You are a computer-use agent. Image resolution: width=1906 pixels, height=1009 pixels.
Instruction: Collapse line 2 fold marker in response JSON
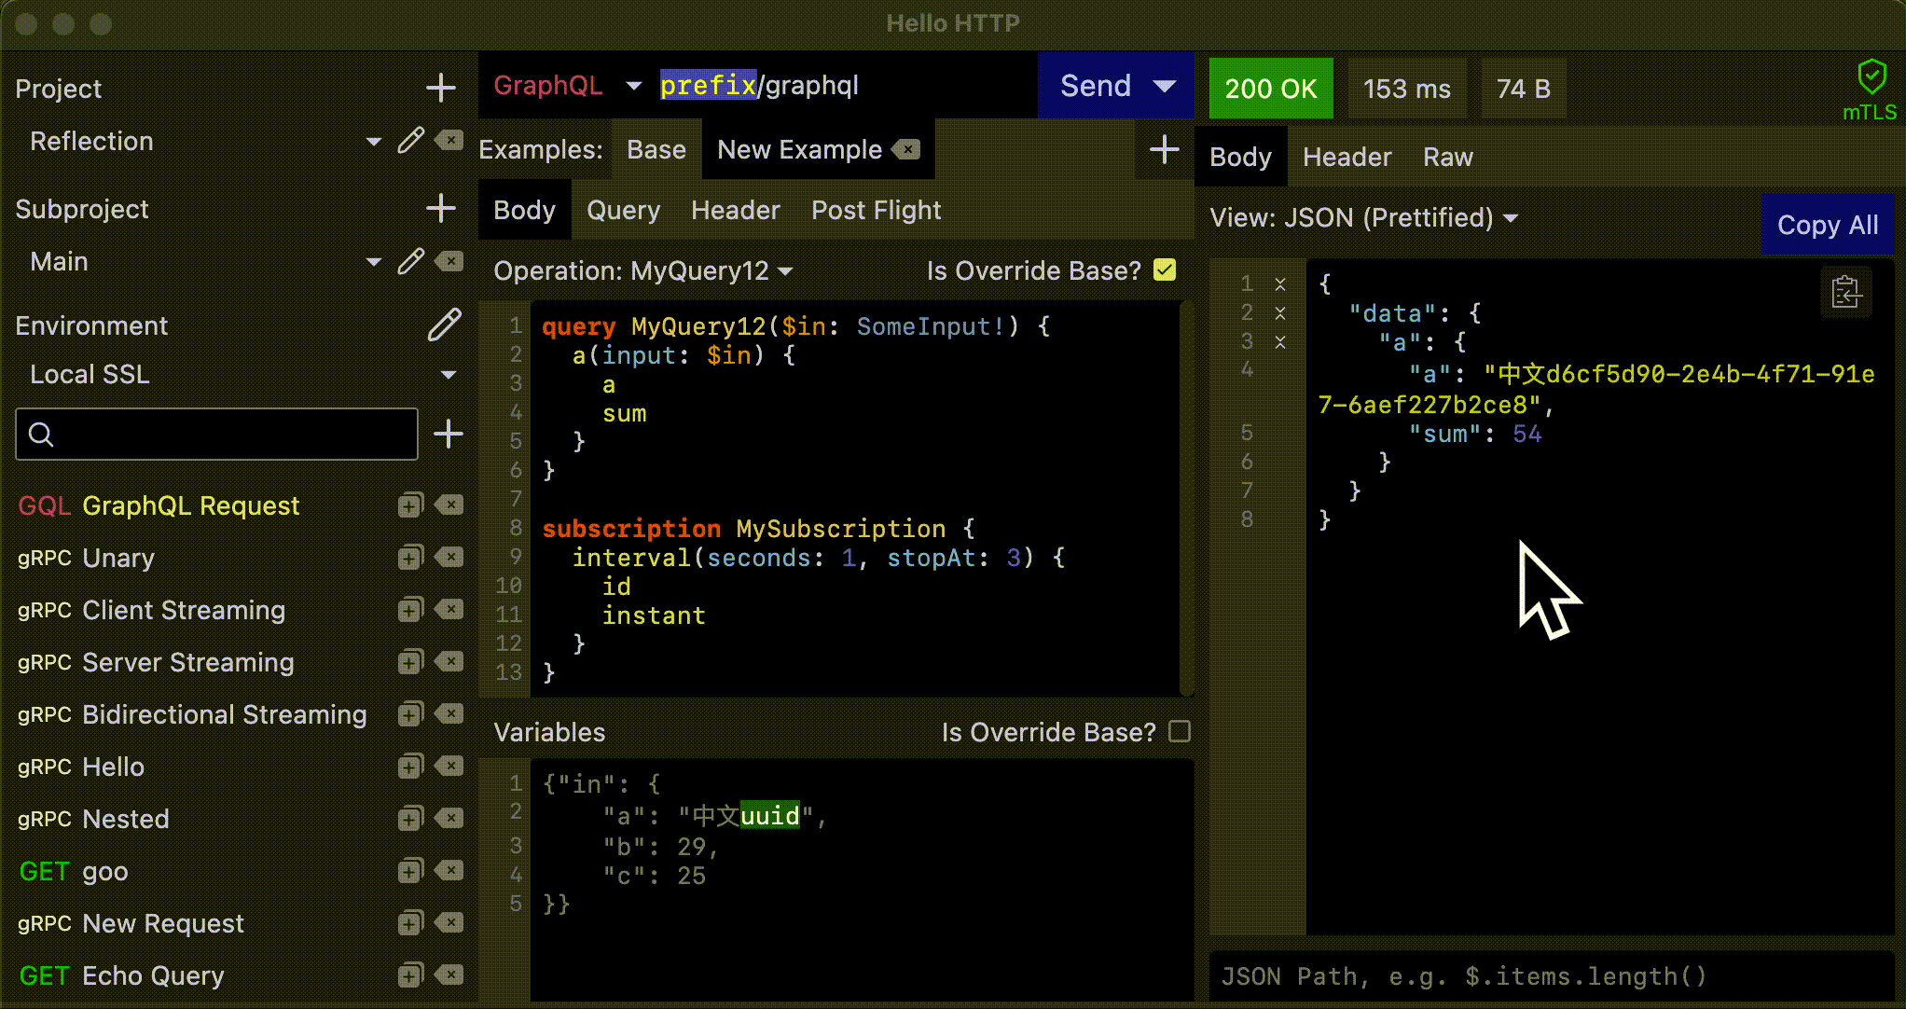pos(1280,313)
